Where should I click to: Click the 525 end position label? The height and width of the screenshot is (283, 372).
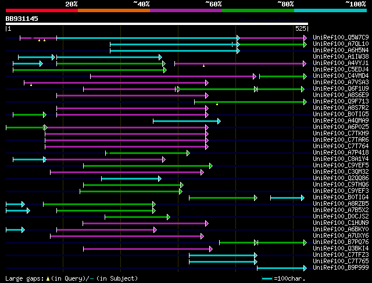pos(301,28)
